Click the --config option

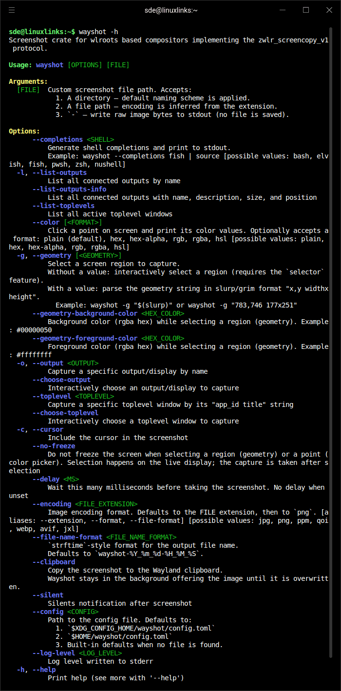(x=48, y=612)
